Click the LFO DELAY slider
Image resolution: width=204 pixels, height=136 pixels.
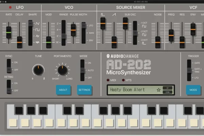(19, 42)
